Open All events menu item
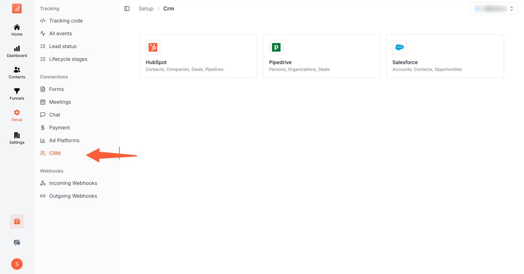 tap(61, 33)
